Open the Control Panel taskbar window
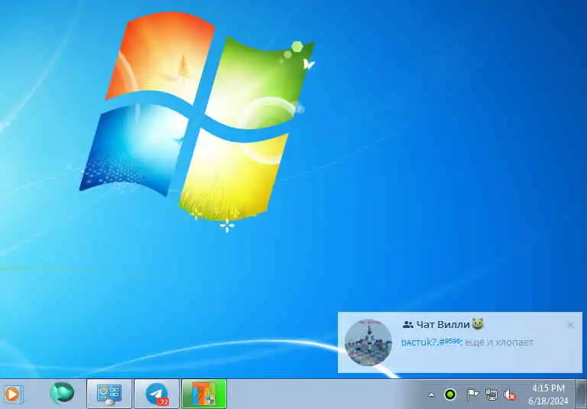This screenshot has width=587, height=409. pos(109,394)
